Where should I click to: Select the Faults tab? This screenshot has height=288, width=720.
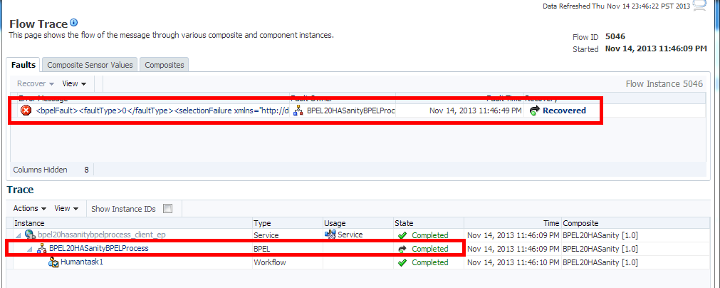[24, 65]
